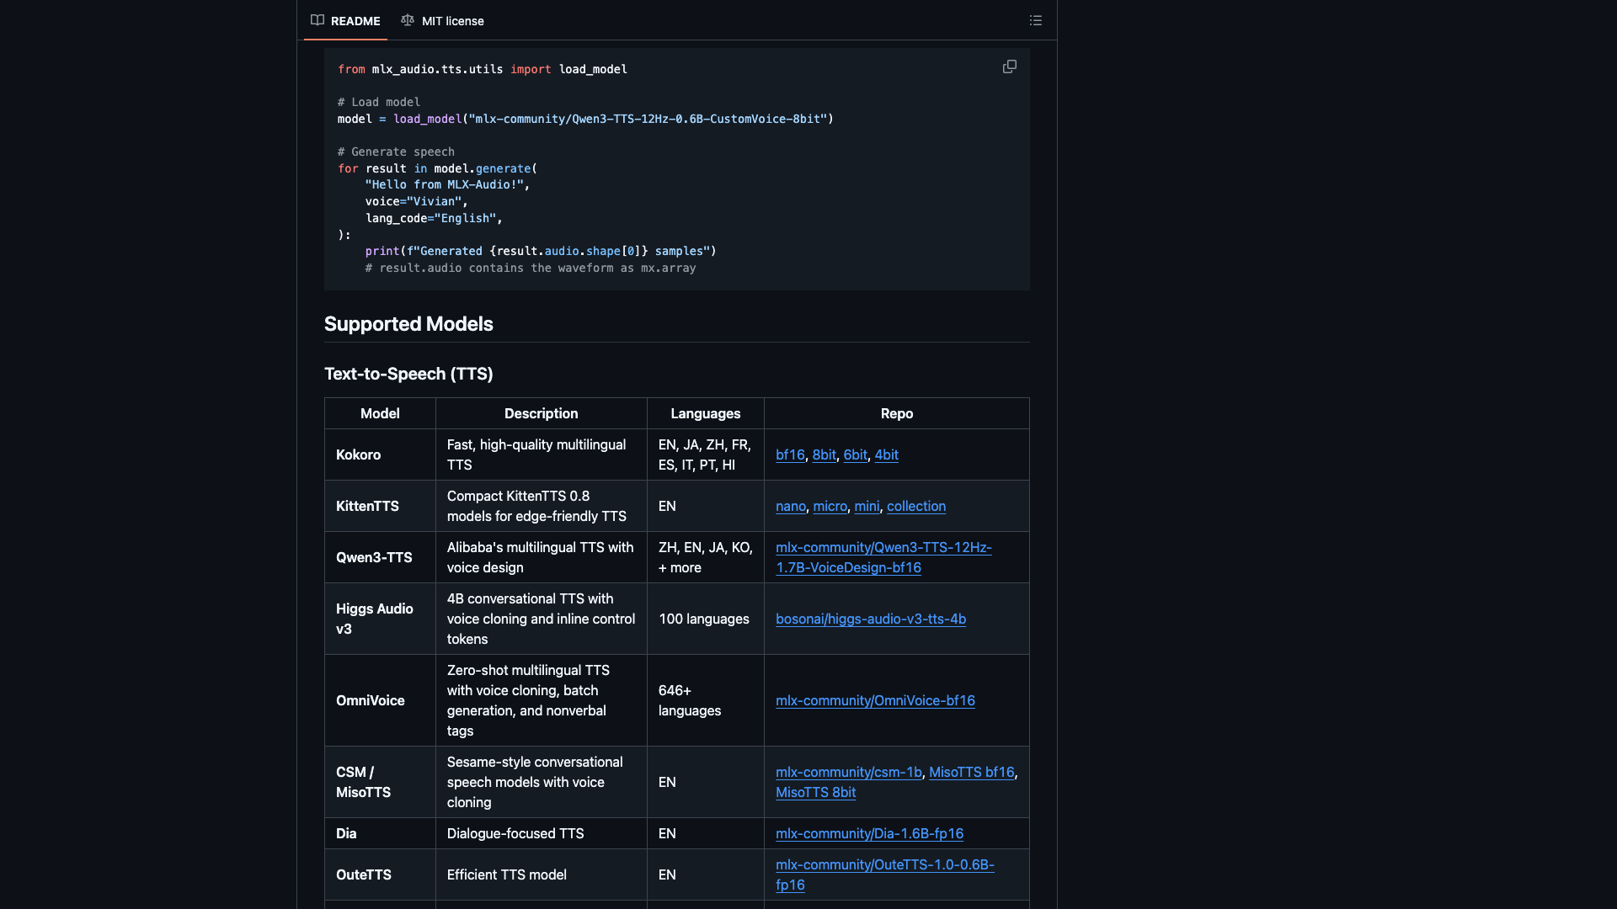Open the OuteTTS-1.0-0.6B-fp16 link

(884, 874)
